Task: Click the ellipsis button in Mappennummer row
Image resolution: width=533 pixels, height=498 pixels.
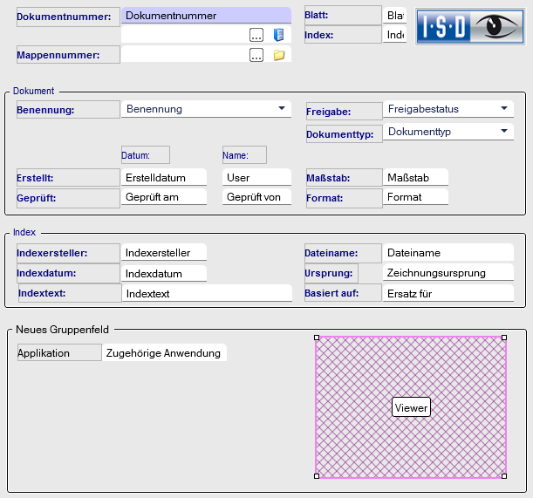Action: click(256, 55)
